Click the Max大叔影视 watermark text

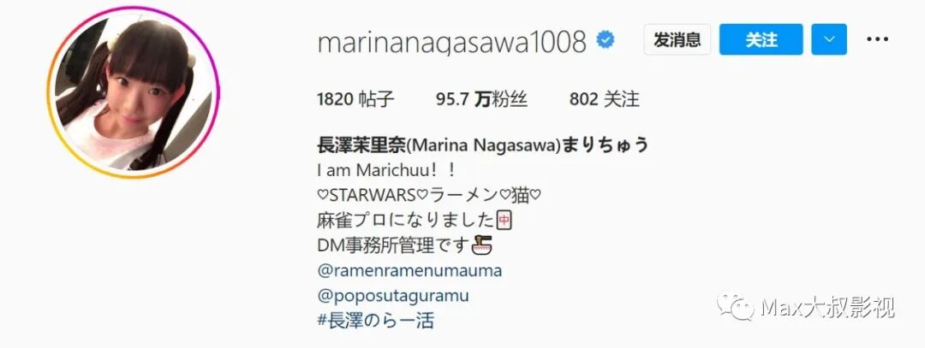tap(827, 307)
